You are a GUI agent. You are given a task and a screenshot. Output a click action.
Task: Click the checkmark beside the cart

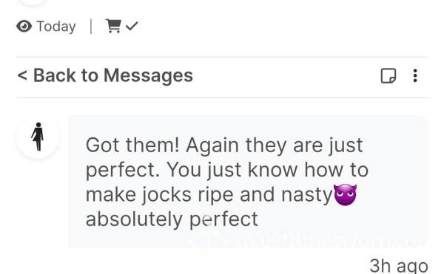(132, 26)
